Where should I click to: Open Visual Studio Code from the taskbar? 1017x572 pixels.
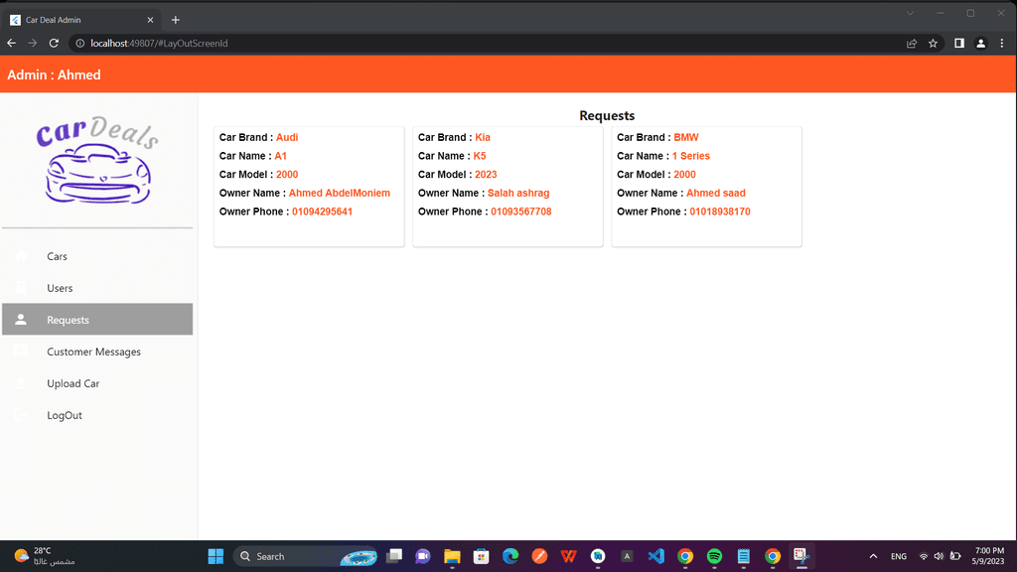coord(655,556)
